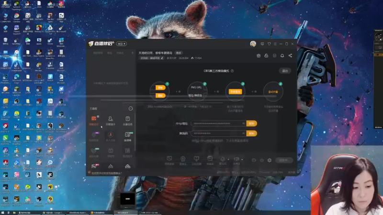Click the help question at window bottom-left
The height and width of the screenshot is (215, 383).
tap(106, 173)
